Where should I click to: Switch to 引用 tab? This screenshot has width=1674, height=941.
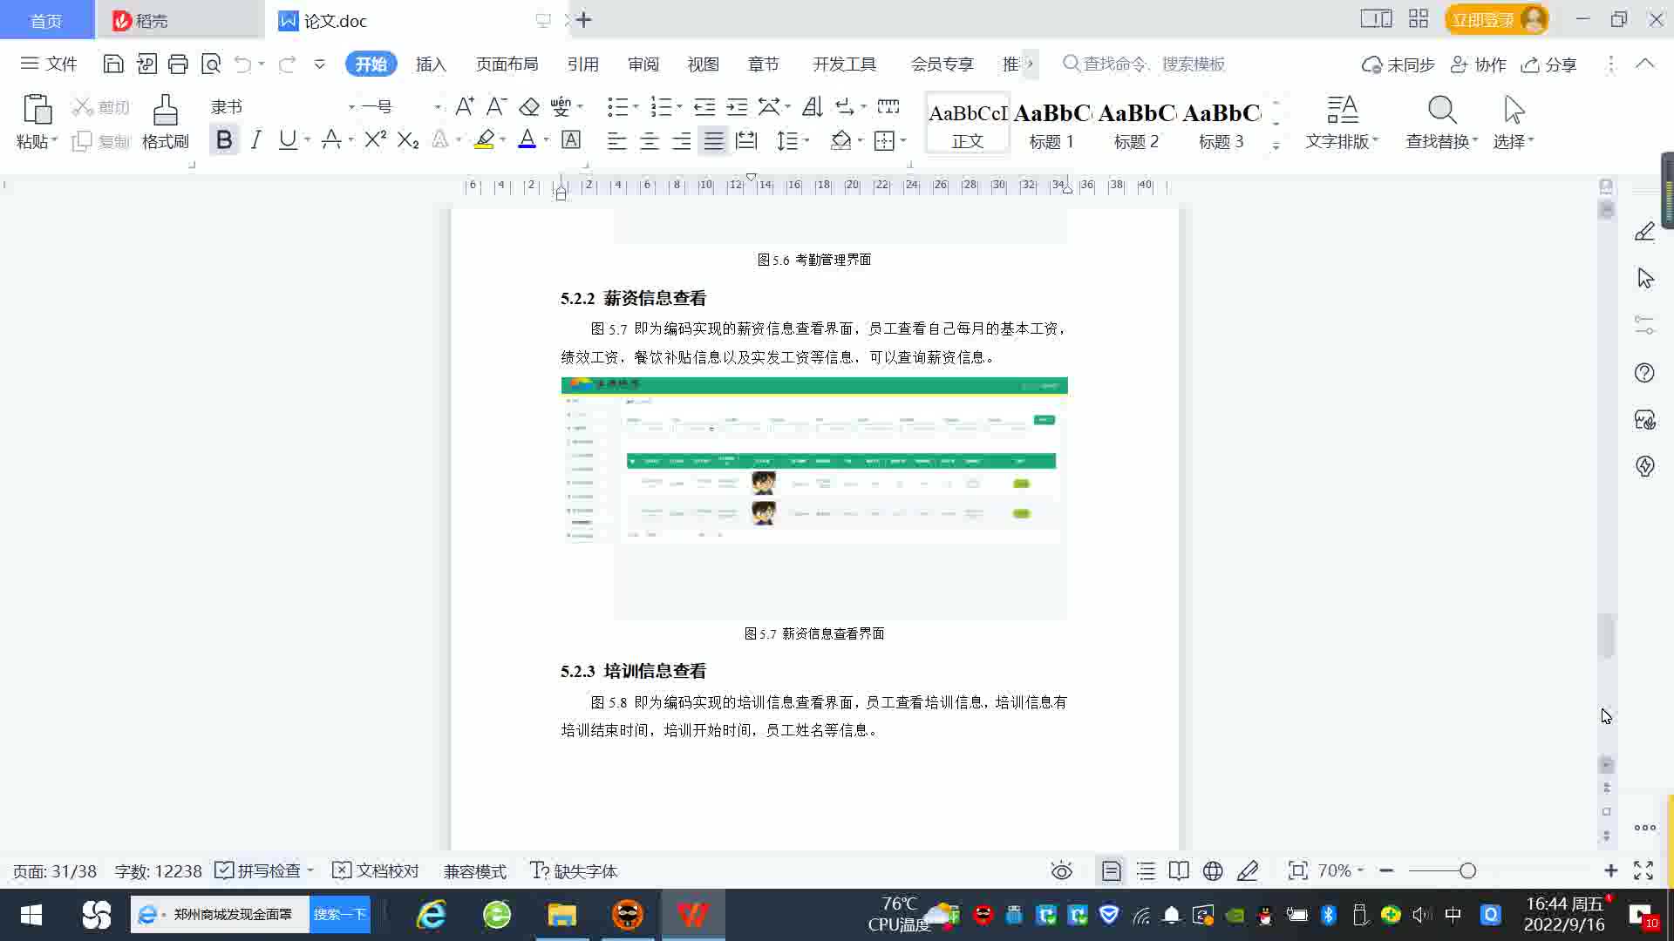click(x=582, y=64)
